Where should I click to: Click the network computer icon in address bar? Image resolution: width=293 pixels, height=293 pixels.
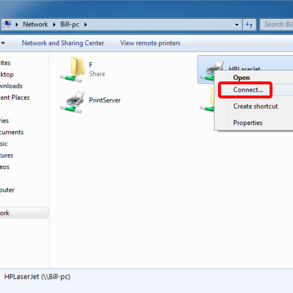pos(7,25)
